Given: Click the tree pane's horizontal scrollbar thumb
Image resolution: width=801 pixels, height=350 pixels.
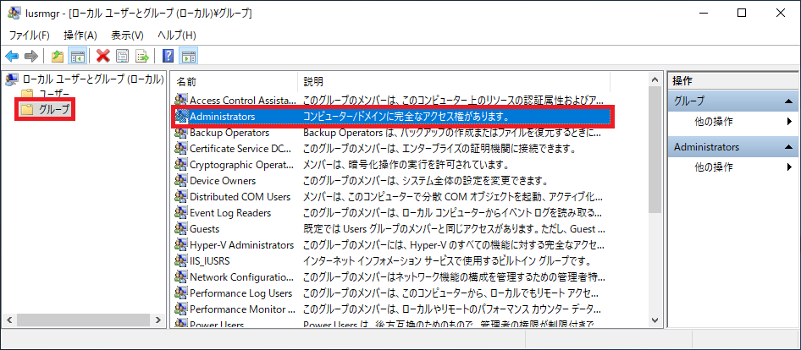Looking at the screenshot, I should tap(83, 320).
